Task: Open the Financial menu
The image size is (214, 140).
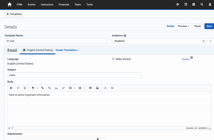Action: [x=64, y=5]
